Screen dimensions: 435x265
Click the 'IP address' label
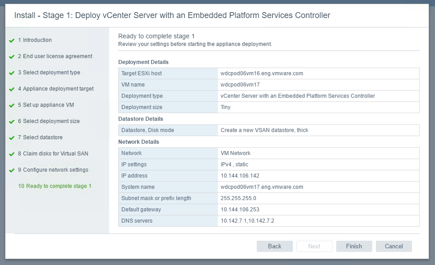pyautogui.click(x=134, y=176)
